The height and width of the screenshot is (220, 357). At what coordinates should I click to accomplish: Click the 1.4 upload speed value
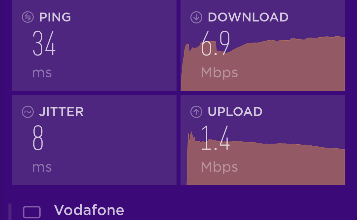(x=216, y=138)
